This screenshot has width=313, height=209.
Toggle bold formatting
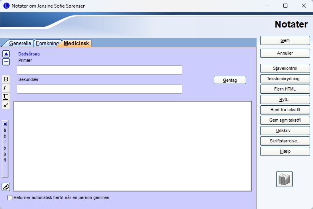pos(6,79)
